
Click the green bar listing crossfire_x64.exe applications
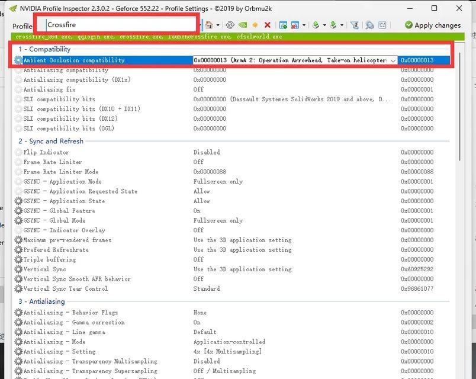pyautogui.click(x=237, y=37)
